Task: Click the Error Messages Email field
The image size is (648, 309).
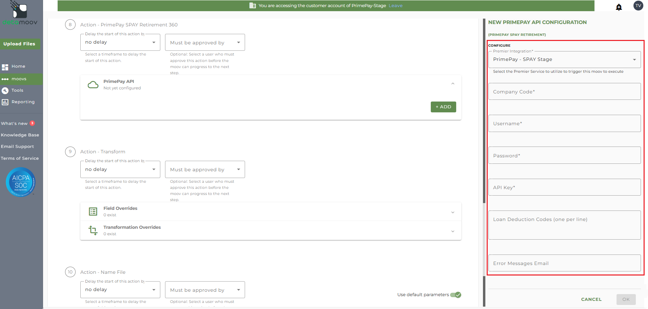Action: [564, 263]
